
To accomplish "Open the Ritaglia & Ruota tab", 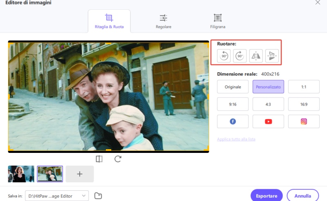I will pyautogui.click(x=109, y=21).
